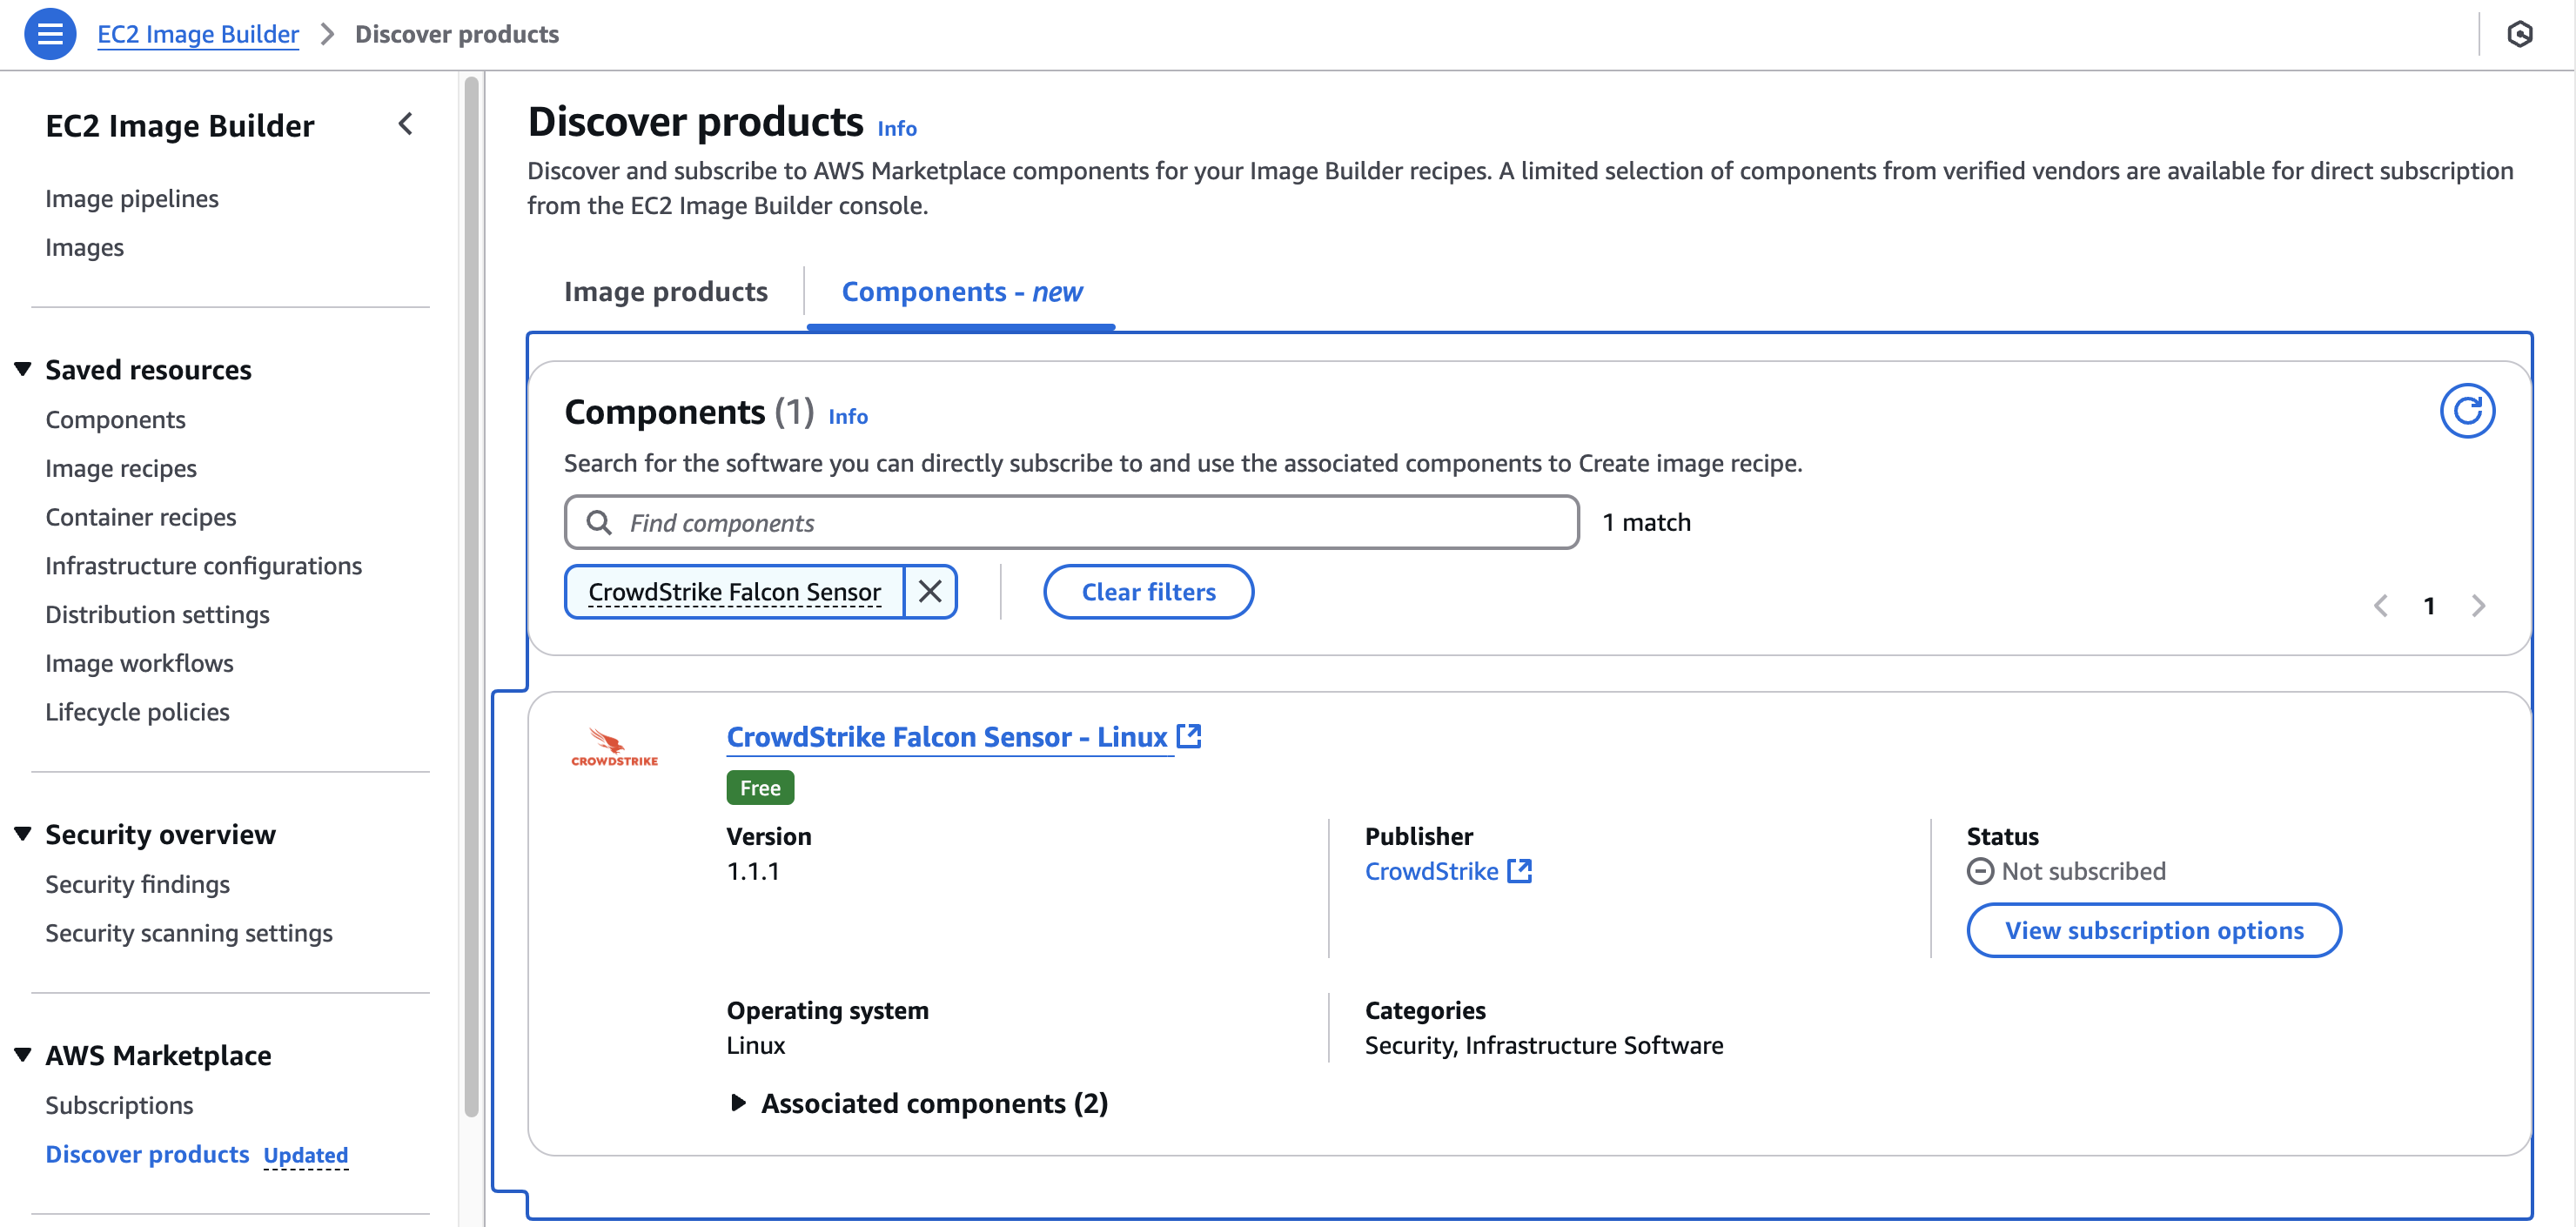Expand Associated components (2)
2576x1227 pixels.
[x=738, y=1103]
